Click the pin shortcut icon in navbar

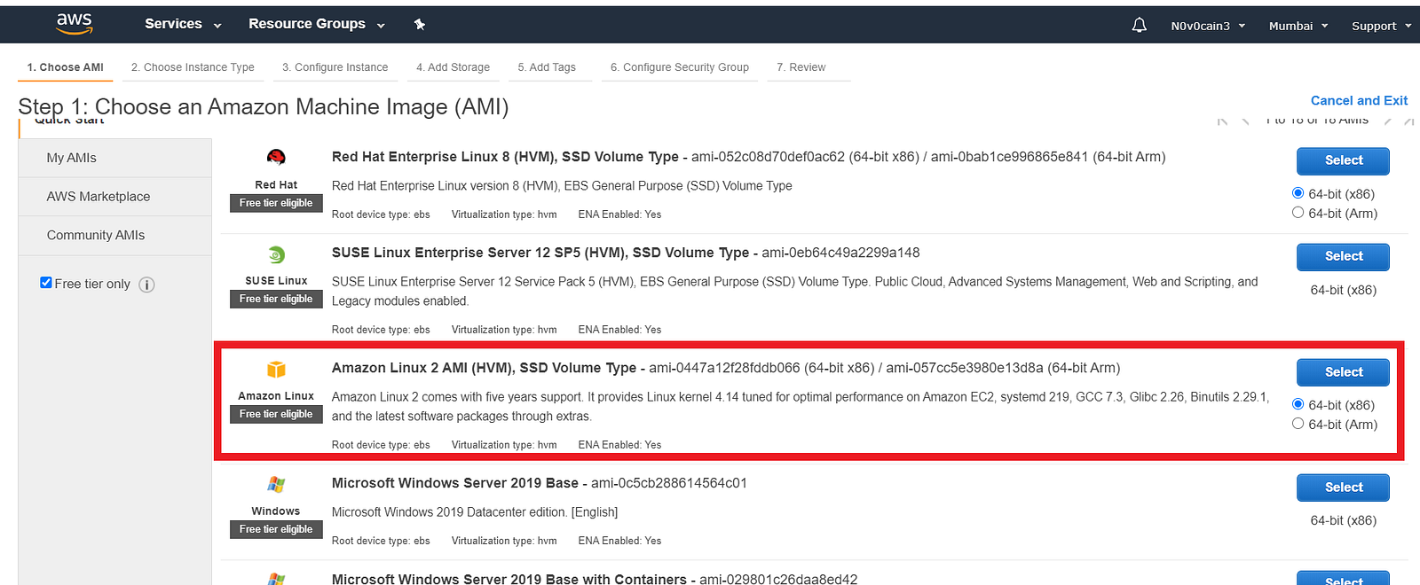[420, 24]
